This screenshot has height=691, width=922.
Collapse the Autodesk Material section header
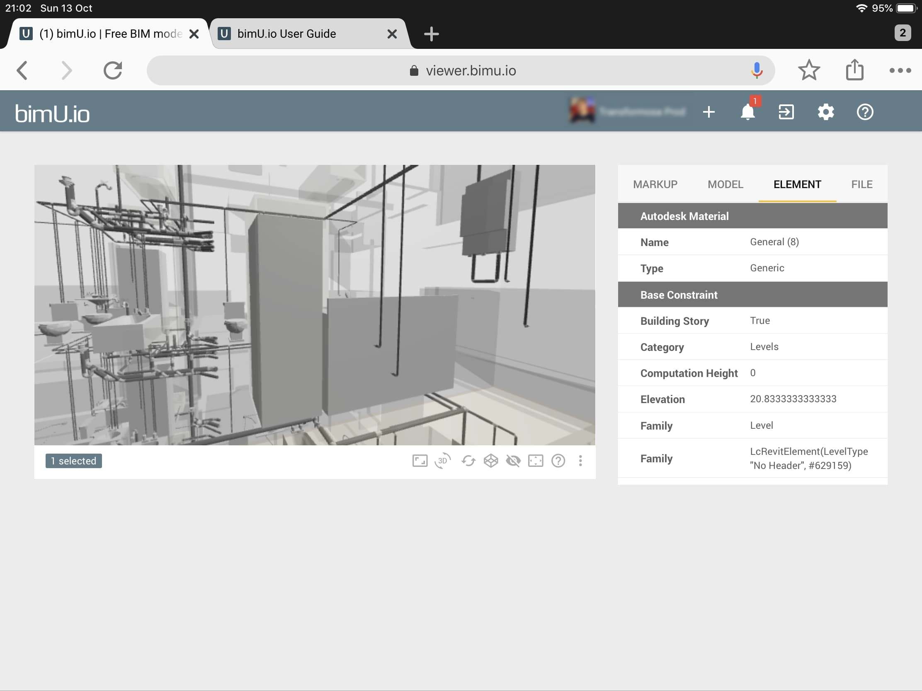point(752,216)
